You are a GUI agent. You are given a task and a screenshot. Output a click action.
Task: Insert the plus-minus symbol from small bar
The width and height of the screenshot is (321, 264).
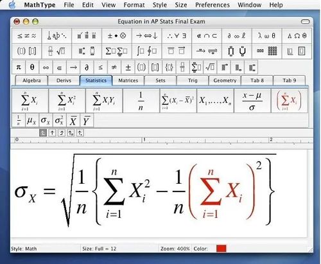point(128,67)
